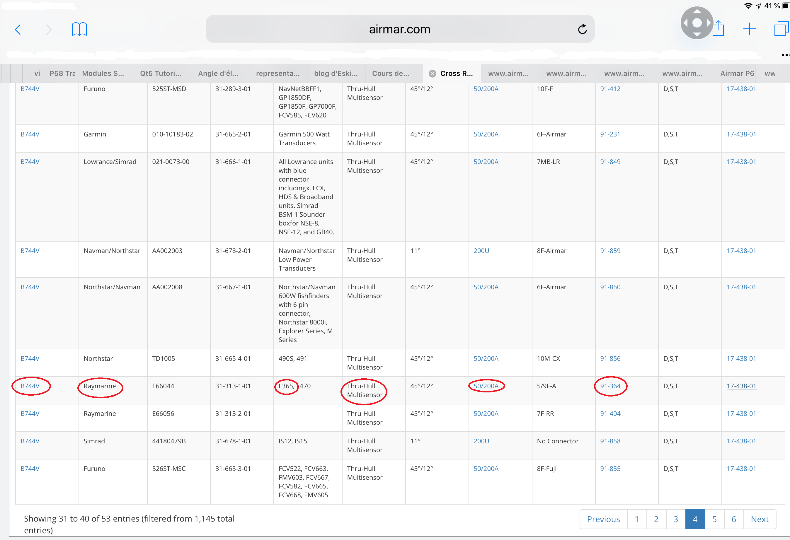Show all tabs overview icon
The image size is (790, 540).
point(781,28)
